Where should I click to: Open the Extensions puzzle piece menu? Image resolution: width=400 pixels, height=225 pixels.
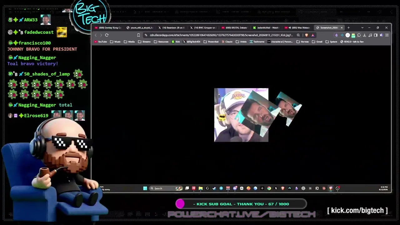[359, 35]
